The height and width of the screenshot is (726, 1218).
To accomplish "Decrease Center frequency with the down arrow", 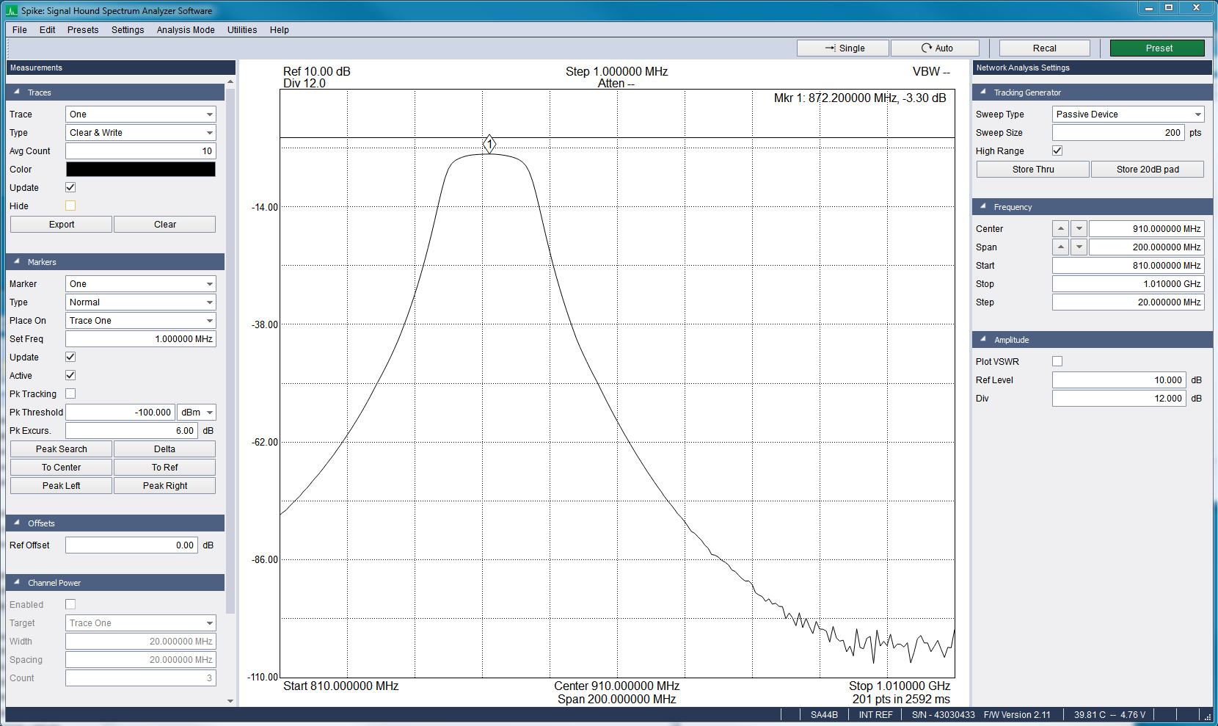I will pyautogui.click(x=1079, y=229).
